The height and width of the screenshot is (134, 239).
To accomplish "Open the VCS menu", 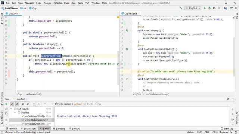I will (x=87, y=3).
